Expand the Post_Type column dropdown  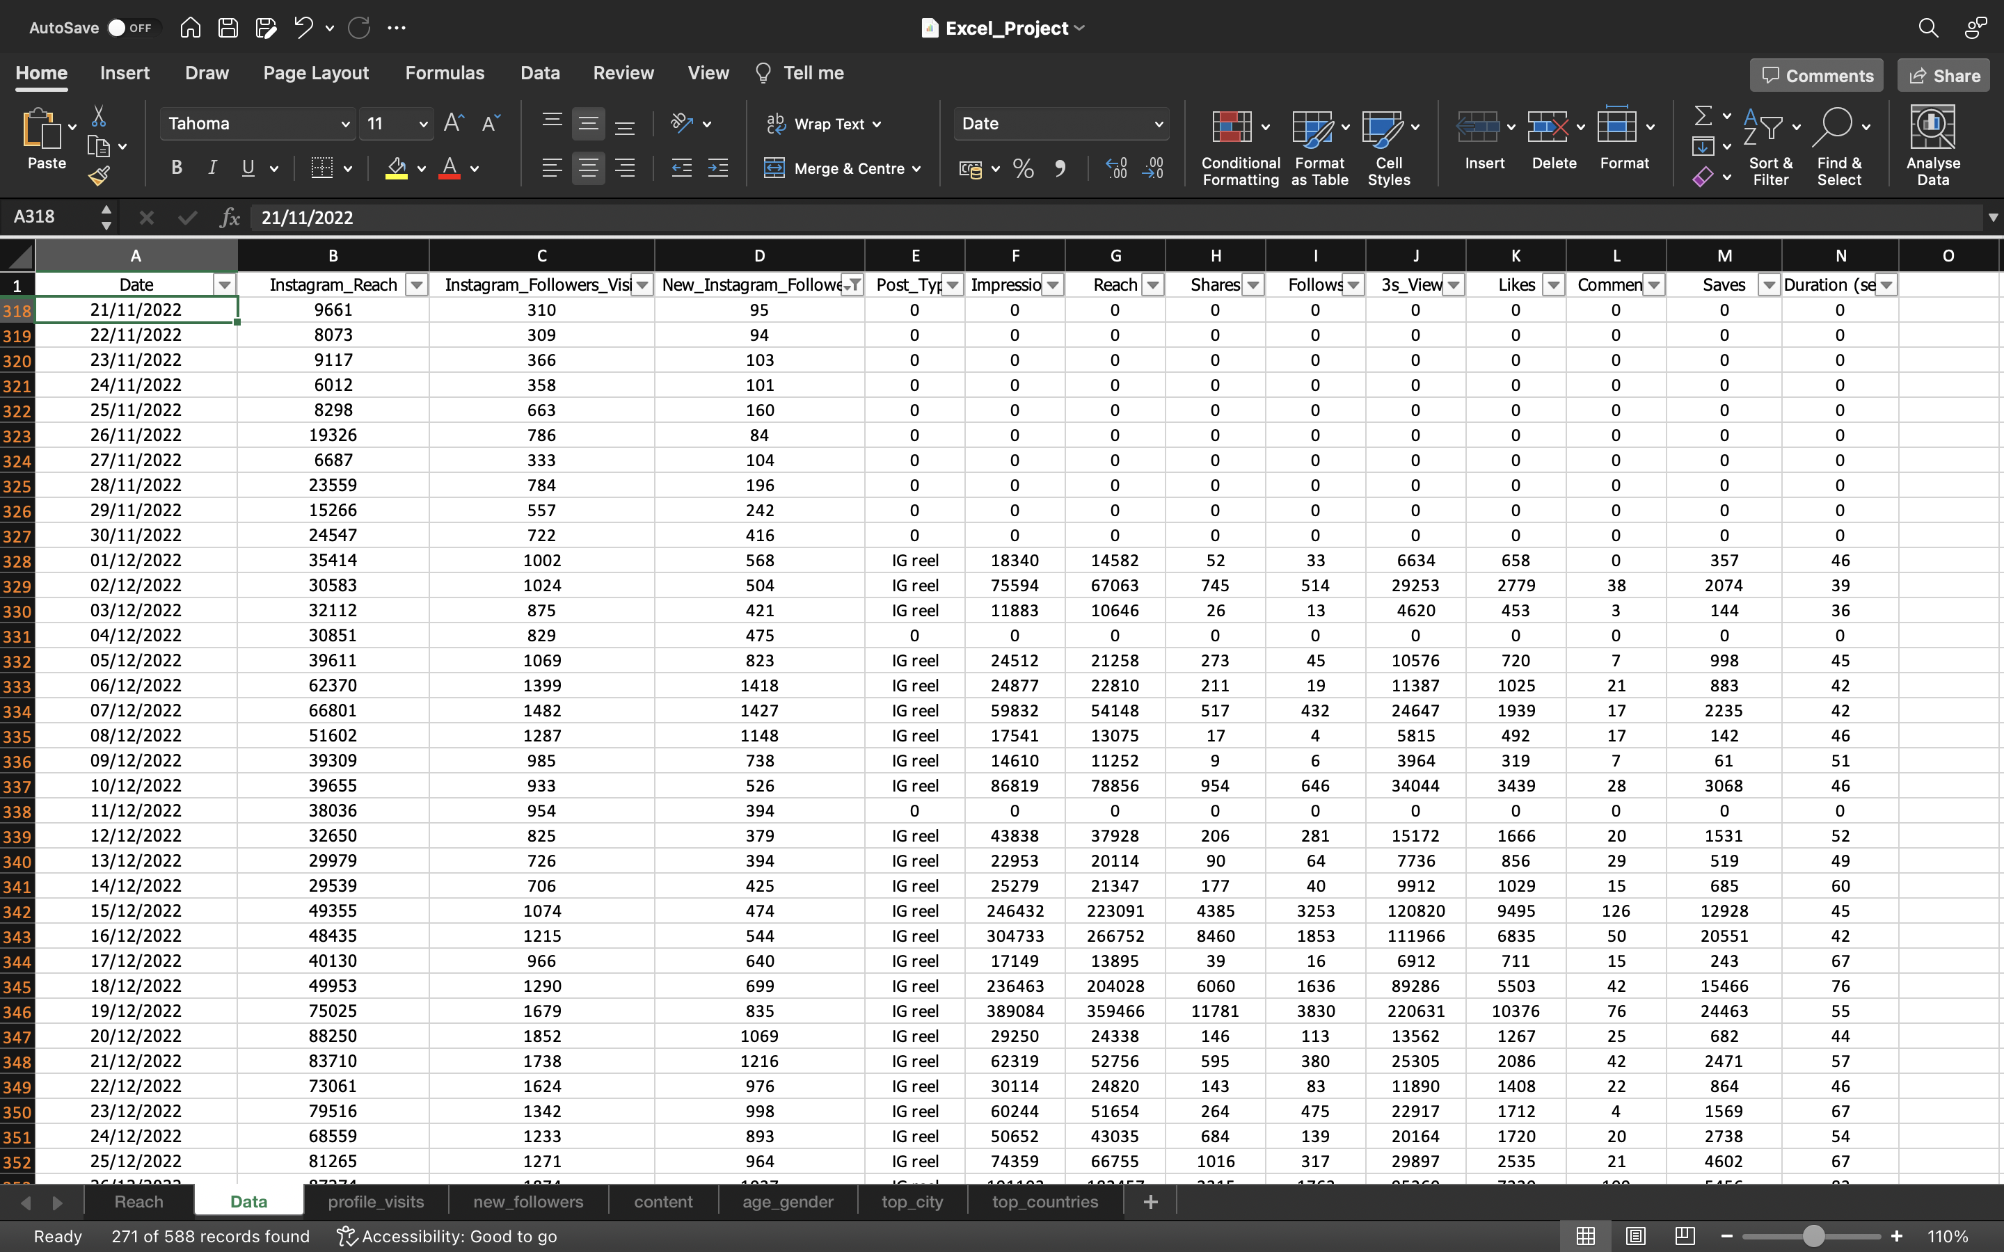pyautogui.click(x=951, y=284)
